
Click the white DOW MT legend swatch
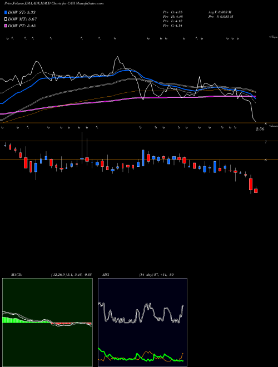tap(6, 19)
